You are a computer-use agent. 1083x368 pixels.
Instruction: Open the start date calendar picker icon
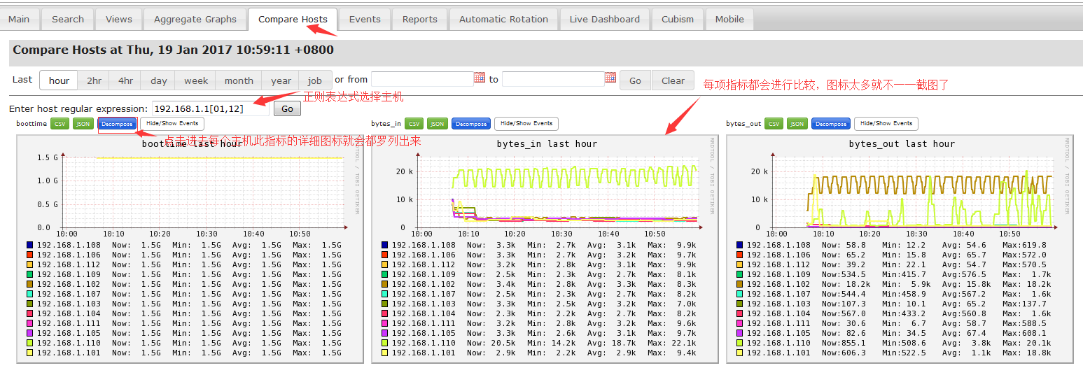point(480,78)
